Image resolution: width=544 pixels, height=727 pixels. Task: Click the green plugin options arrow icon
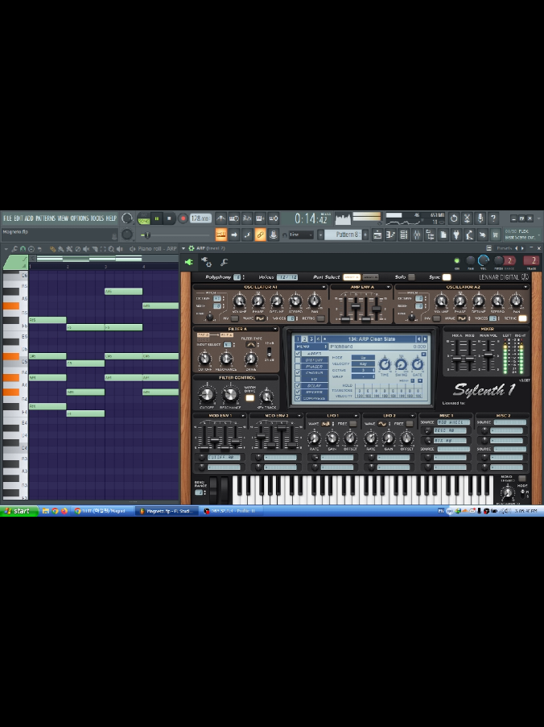(189, 262)
